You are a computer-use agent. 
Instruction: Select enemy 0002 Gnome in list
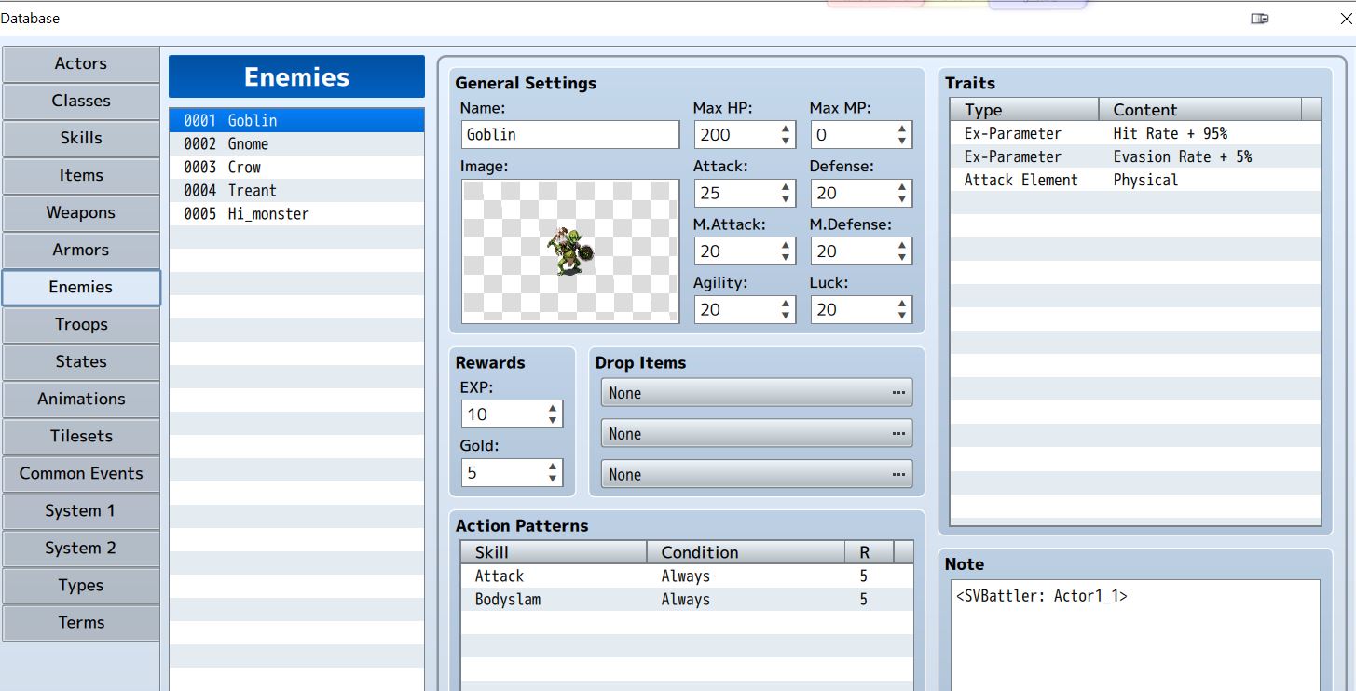pos(296,143)
